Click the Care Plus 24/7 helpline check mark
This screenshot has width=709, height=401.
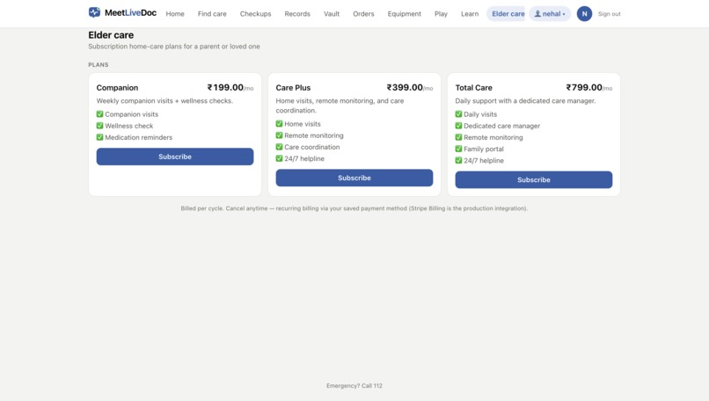280,158
